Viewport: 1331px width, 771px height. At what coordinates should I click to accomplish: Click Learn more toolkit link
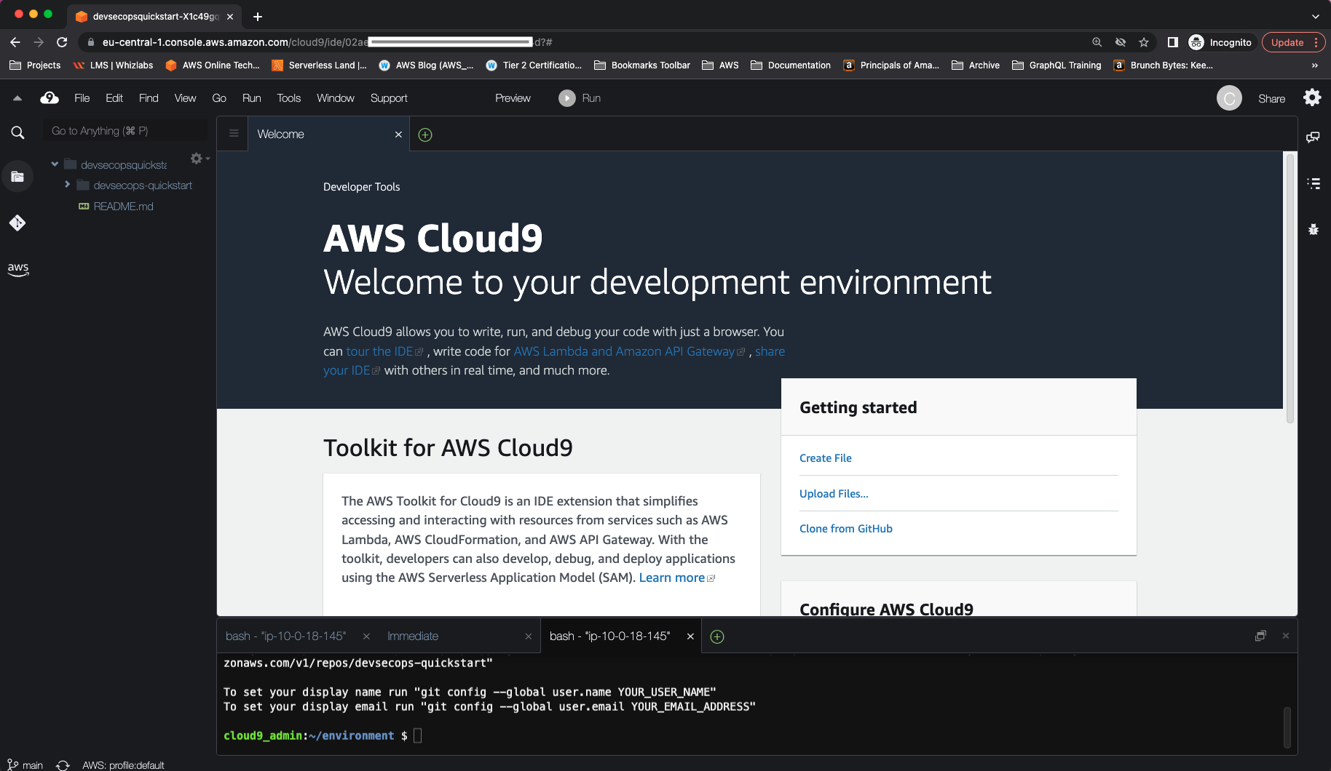click(676, 578)
